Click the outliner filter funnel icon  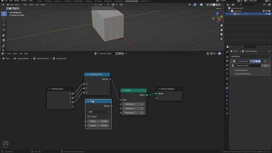click(264, 5)
